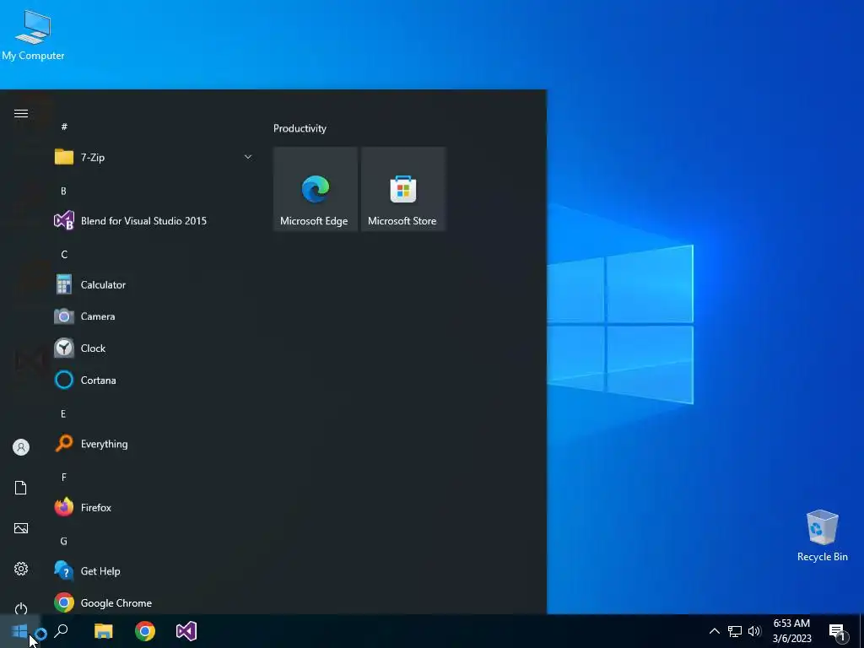Open Settings via the gear icon
This screenshot has width=864, height=648.
point(21,569)
